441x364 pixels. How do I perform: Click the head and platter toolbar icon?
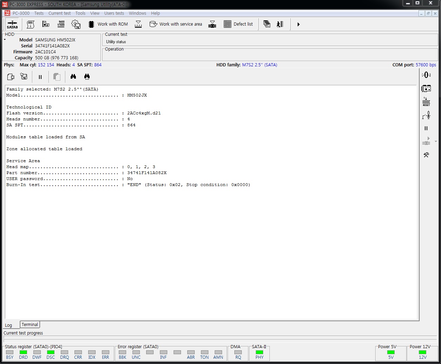pos(212,24)
